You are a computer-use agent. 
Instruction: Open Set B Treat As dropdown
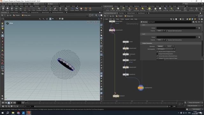point(161,40)
